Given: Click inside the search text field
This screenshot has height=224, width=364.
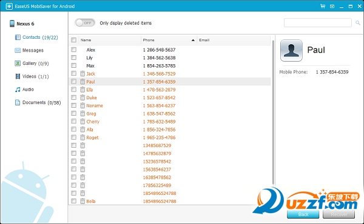Looking at the screenshot, I should pyautogui.click(x=317, y=22).
